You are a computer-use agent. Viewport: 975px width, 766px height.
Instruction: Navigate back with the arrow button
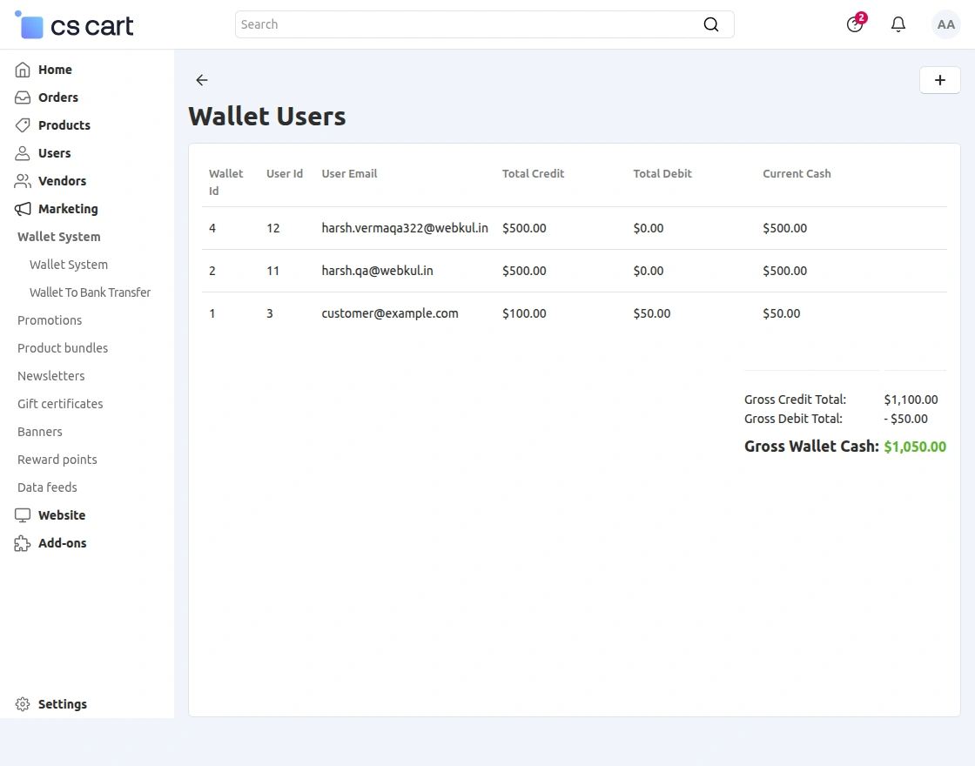201,80
